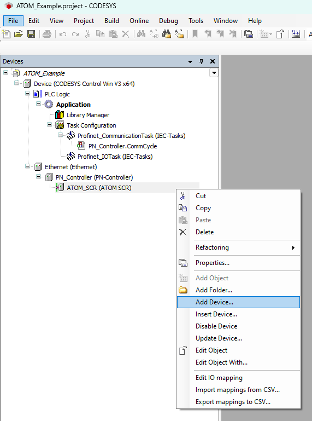Collapse the Application tree node
Image resolution: width=312 pixels, height=421 pixels.
pyautogui.click(x=39, y=103)
